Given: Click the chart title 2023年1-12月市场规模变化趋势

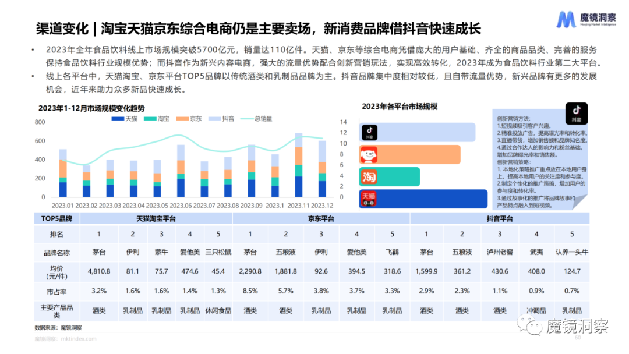Looking at the screenshot, I should 91,108.
